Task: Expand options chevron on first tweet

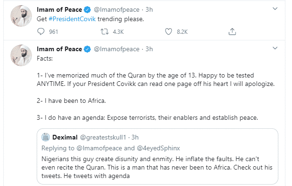Action: 275,9
